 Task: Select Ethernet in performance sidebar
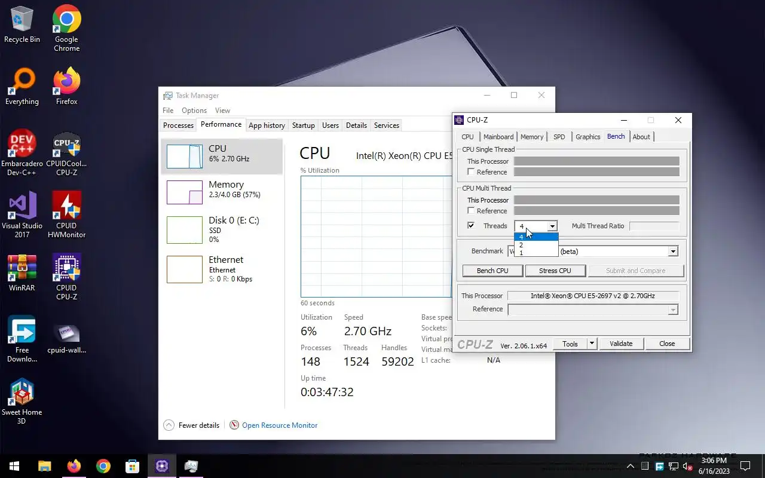[x=222, y=269]
